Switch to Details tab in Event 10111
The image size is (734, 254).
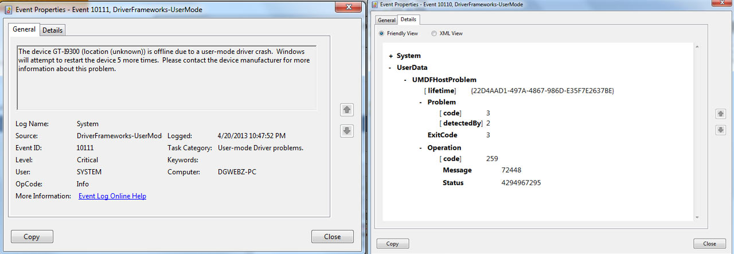[52, 30]
